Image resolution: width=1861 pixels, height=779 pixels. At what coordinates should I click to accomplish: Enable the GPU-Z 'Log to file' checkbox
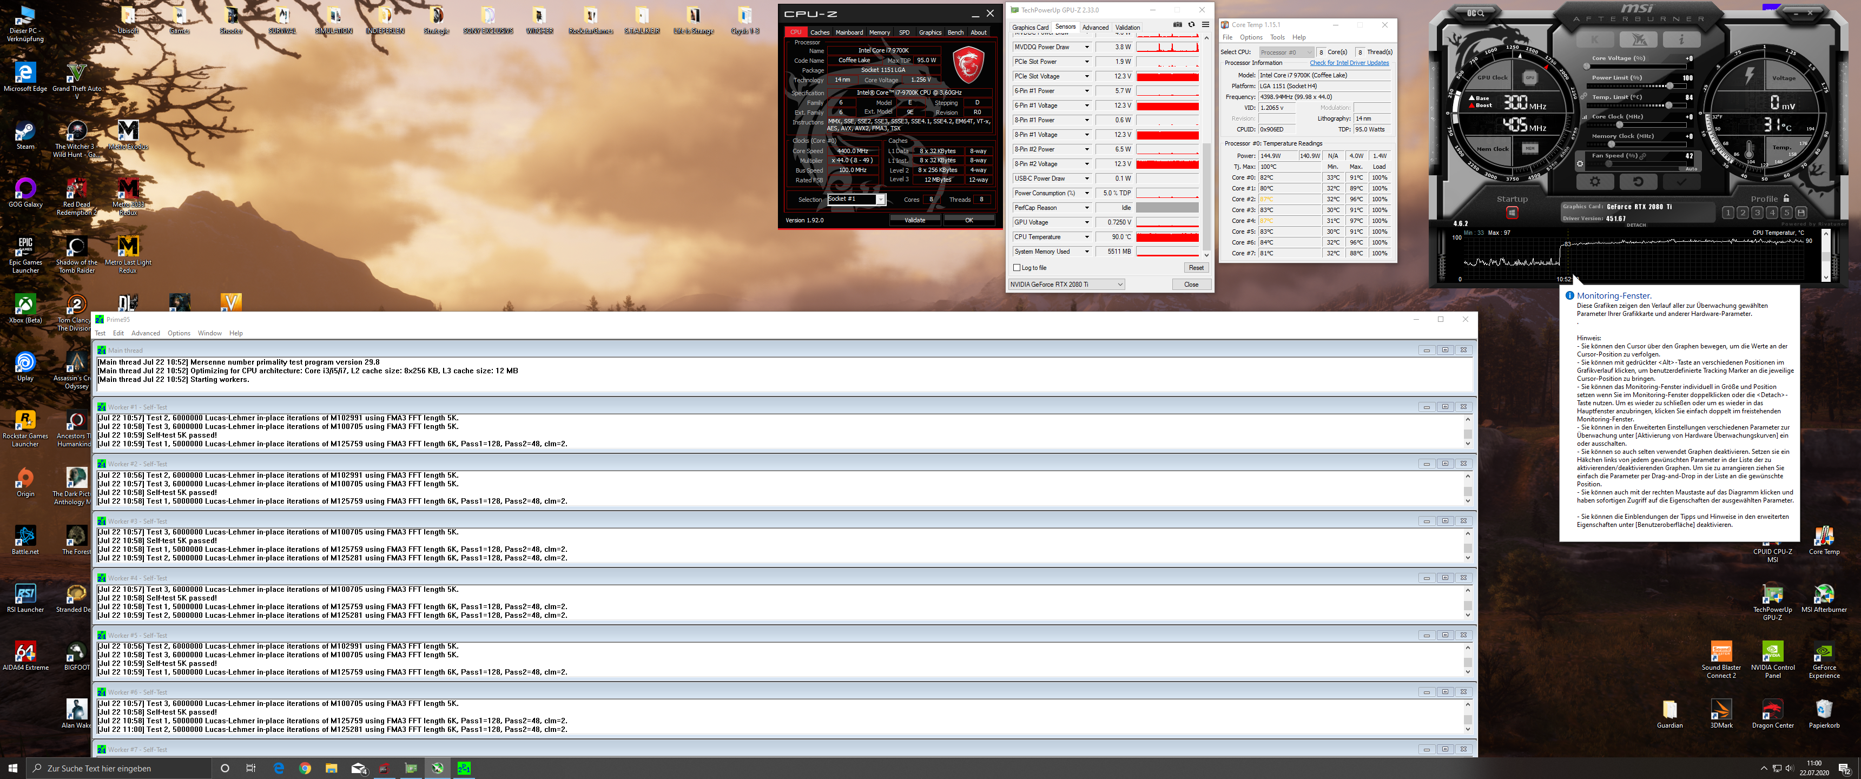(x=1017, y=268)
